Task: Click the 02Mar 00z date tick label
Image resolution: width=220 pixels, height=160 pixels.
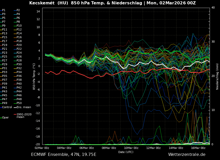Action: [42, 148]
